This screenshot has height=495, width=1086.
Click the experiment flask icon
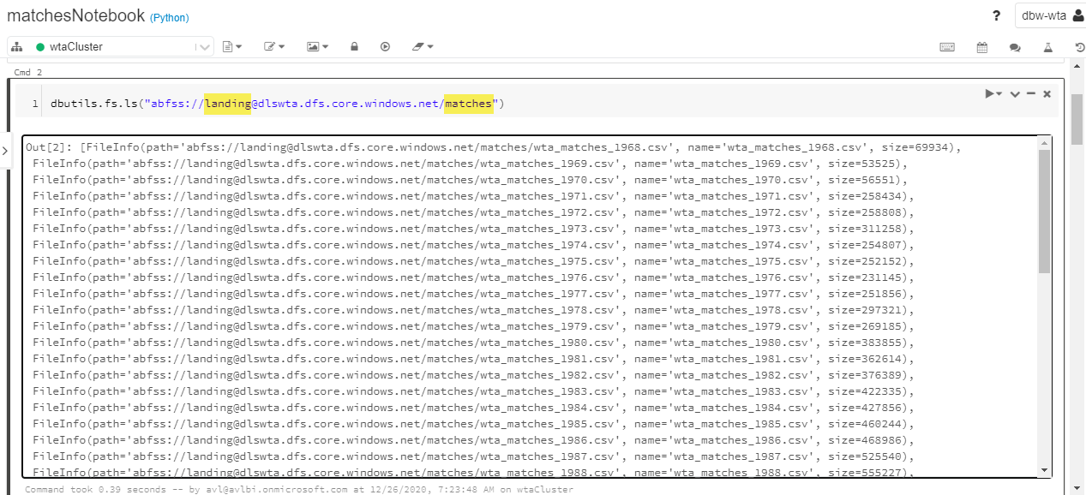click(1047, 47)
